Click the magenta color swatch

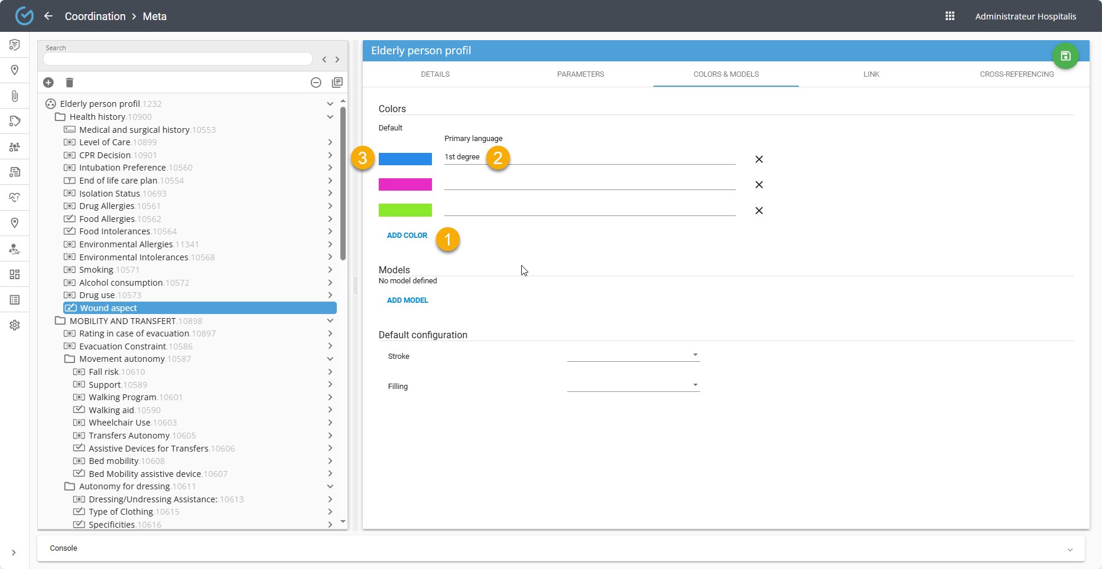point(405,185)
